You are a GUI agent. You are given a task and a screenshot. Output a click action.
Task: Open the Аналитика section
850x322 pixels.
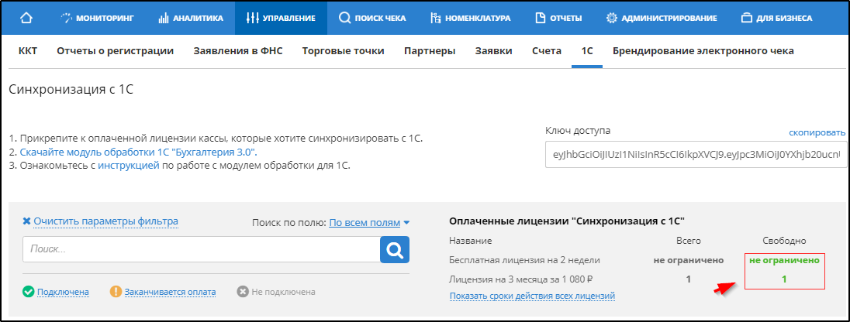click(x=191, y=18)
